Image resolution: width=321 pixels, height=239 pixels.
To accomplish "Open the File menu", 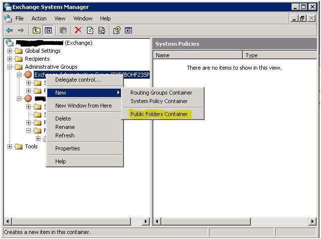I will coord(19,18).
